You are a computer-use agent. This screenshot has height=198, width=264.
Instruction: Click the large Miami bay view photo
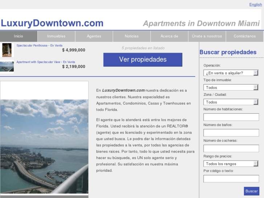coord(44,146)
